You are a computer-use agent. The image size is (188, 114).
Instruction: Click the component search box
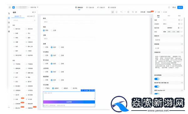coord(24,20)
